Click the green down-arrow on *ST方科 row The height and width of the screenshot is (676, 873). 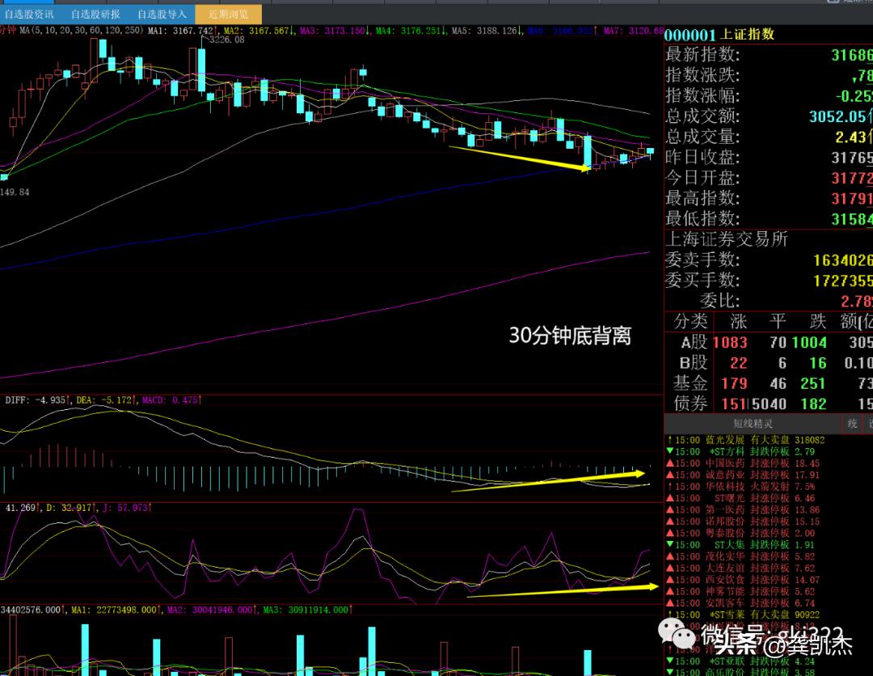[x=668, y=451]
